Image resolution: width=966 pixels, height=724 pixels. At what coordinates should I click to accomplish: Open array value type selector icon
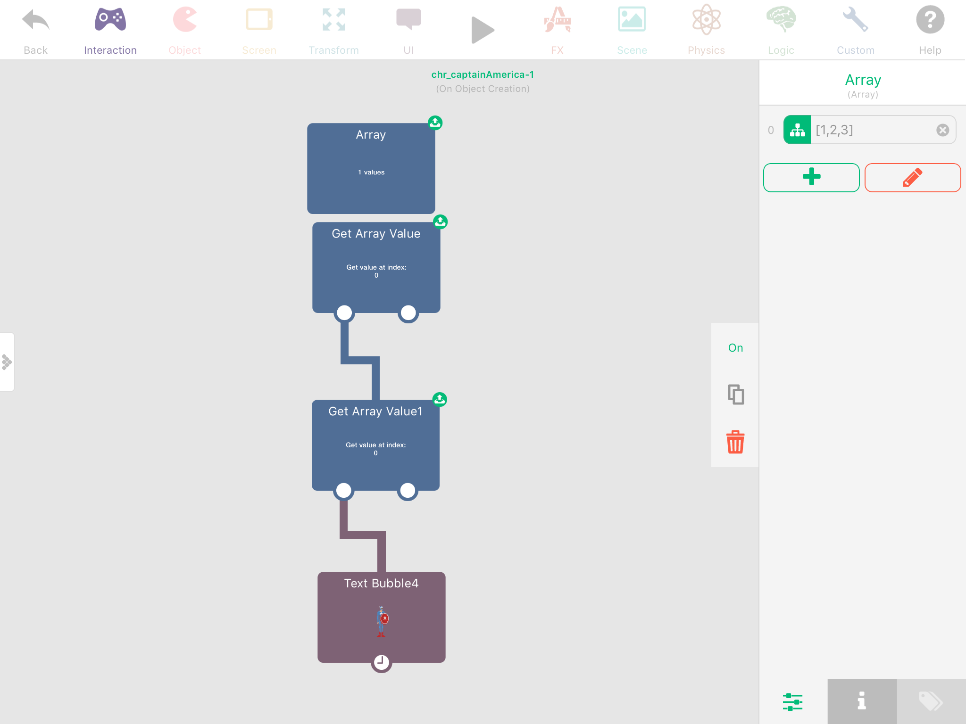797,130
